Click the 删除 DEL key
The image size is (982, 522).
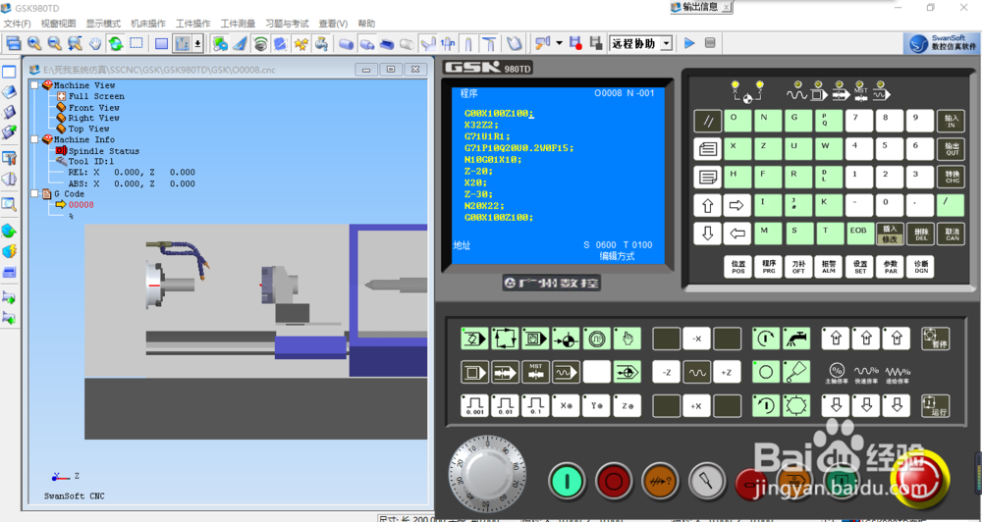[921, 234]
